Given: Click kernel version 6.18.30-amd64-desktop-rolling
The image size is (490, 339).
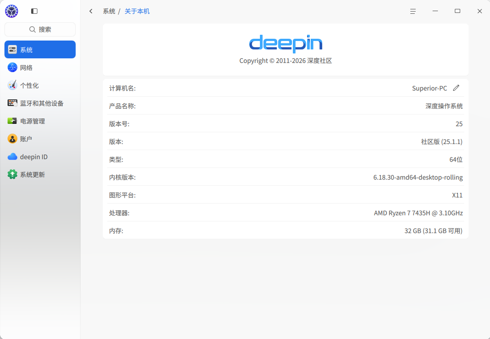Looking at the screenshot, I should (418, 177).
